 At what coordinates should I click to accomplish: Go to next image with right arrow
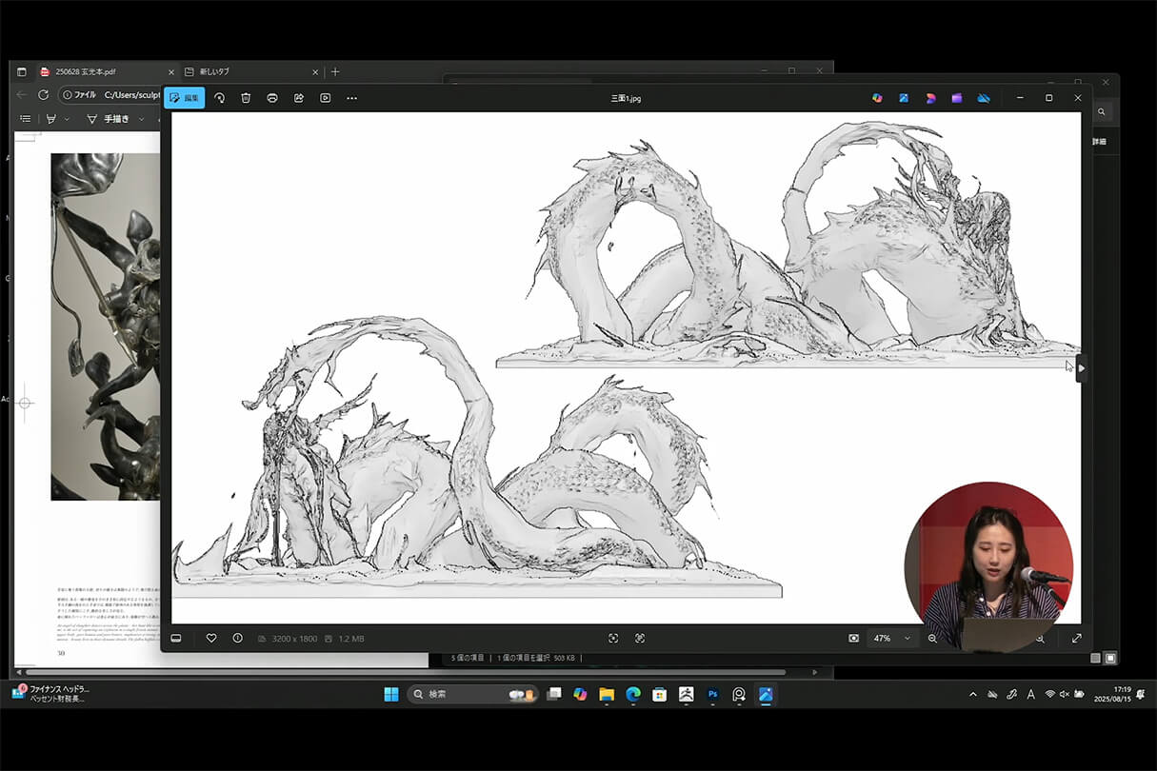pyautogui.click(x=1081, y=368)
